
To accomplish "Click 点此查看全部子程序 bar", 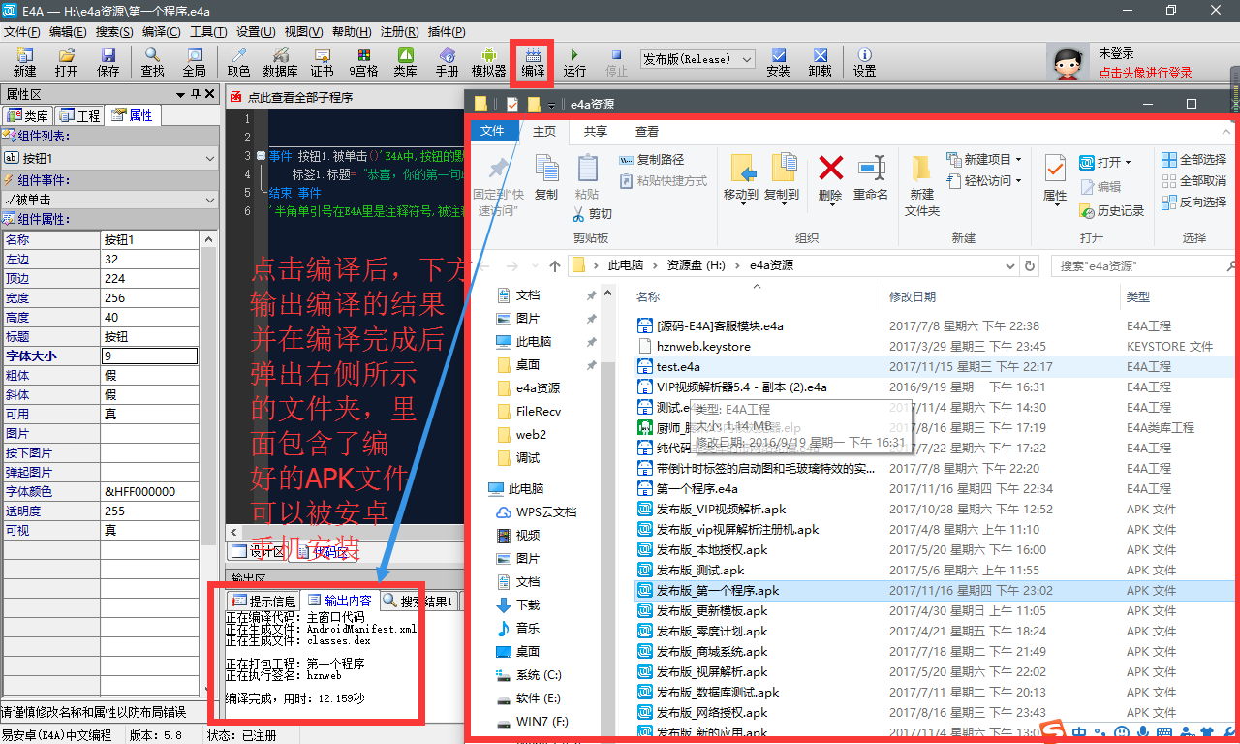I will pyautogui.click(x=299, y=97).
